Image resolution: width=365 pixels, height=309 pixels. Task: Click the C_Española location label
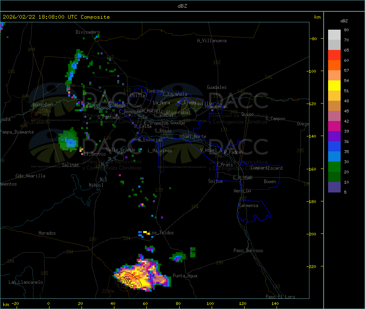click(x=175, y=94)
